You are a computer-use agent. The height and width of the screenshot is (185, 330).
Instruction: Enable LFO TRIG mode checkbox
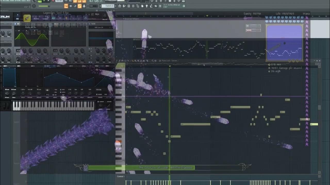(x=53, y=90)
